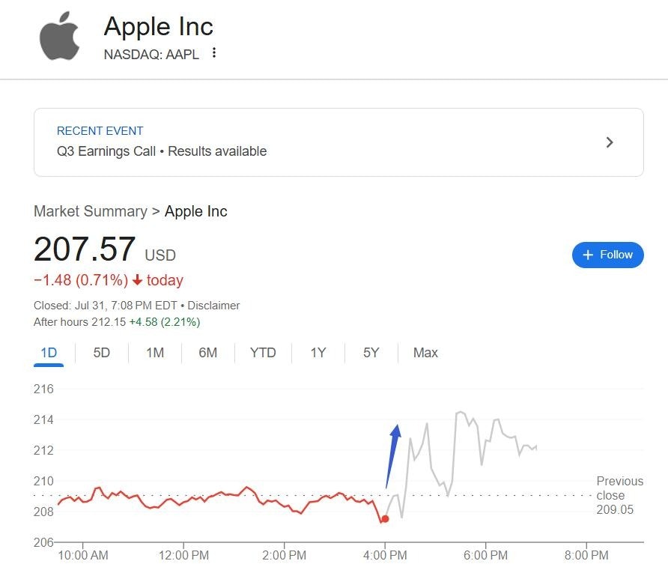Screen dimensions: 668x567
Task: Switch to the 5D chart view
Action: click(x=102, y=352)
